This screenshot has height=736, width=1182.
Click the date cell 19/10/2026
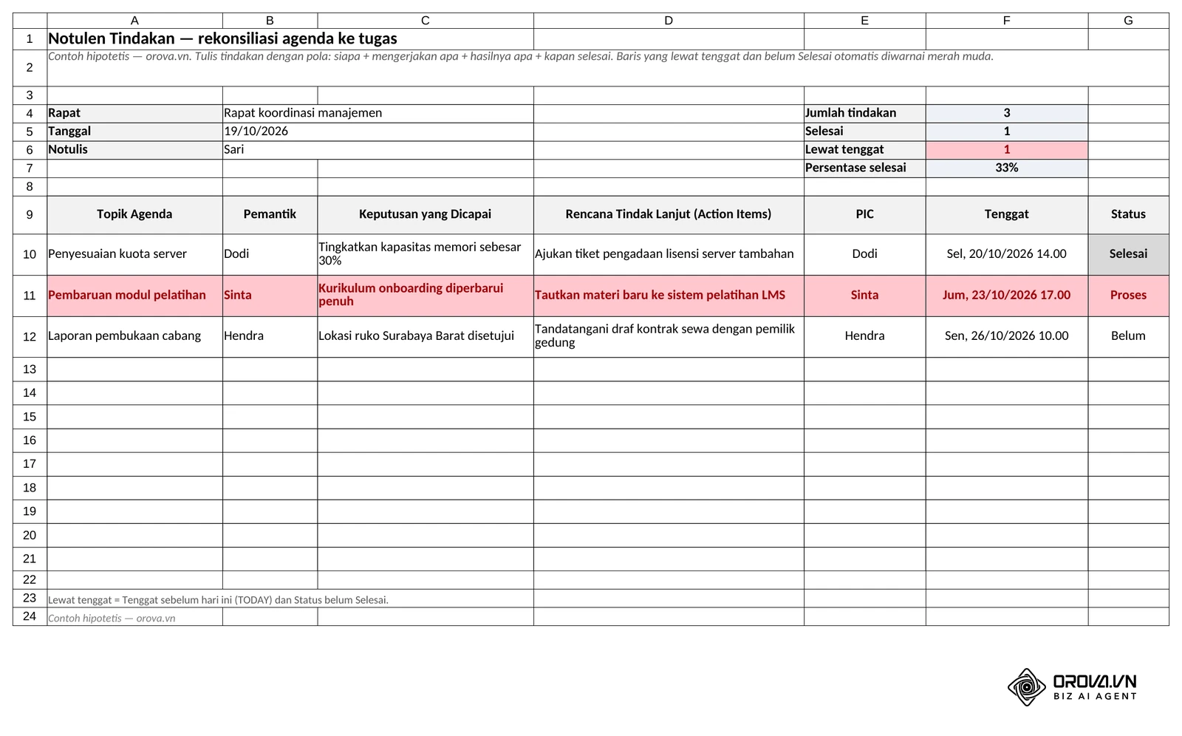[x=378, y=132]
